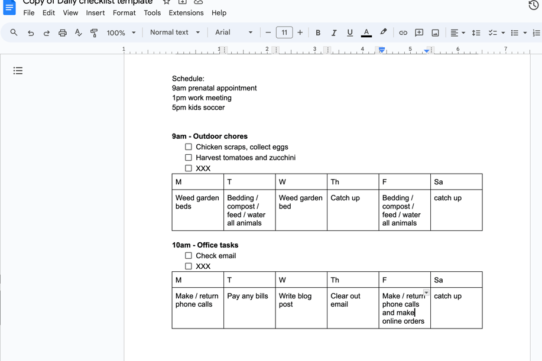Click the font size field showing 11
The height and width of the screenshot is (361, 542).
tap(284, 32)
